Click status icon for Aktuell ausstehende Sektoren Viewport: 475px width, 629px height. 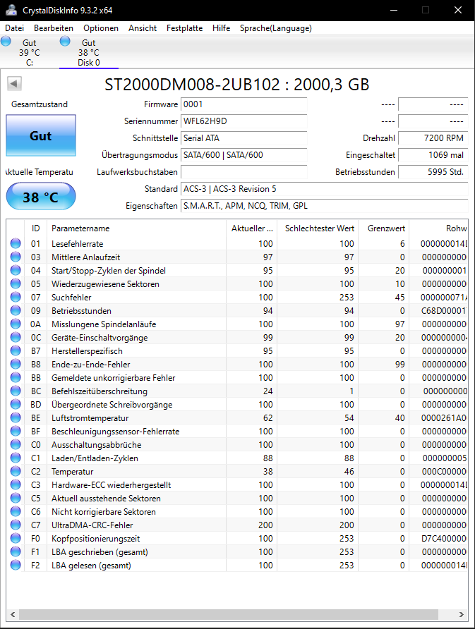(x=16, y=499)
